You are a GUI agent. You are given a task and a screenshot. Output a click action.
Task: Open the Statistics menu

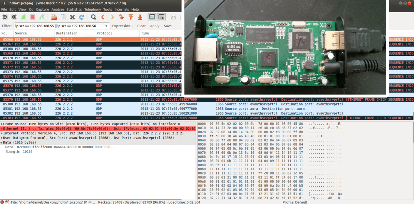tap(74, 10)
